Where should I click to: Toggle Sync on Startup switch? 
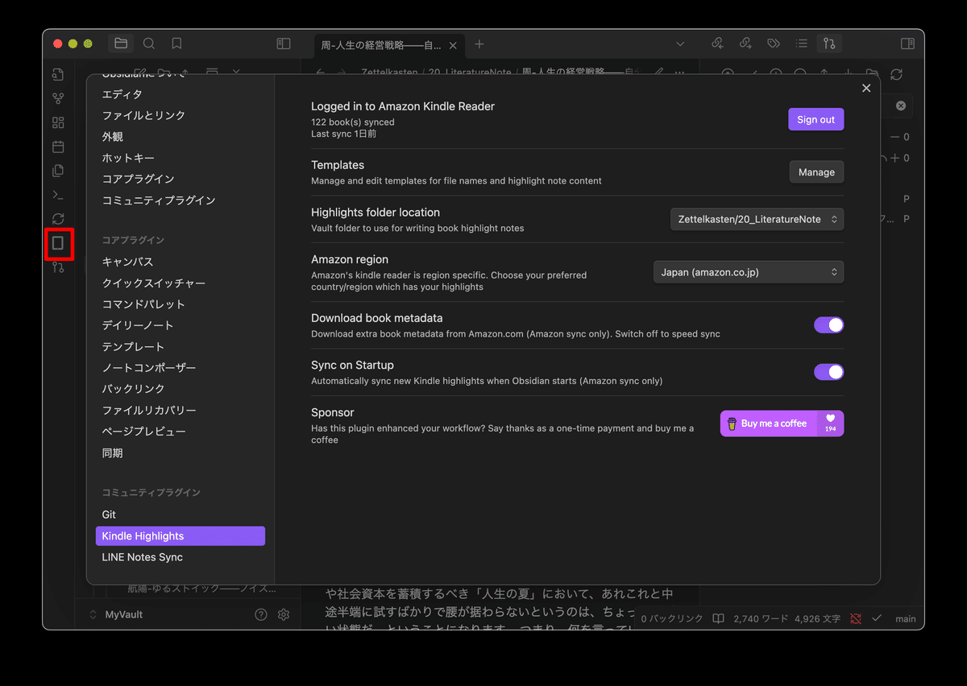pyautogui.click(x=829, y=372)
